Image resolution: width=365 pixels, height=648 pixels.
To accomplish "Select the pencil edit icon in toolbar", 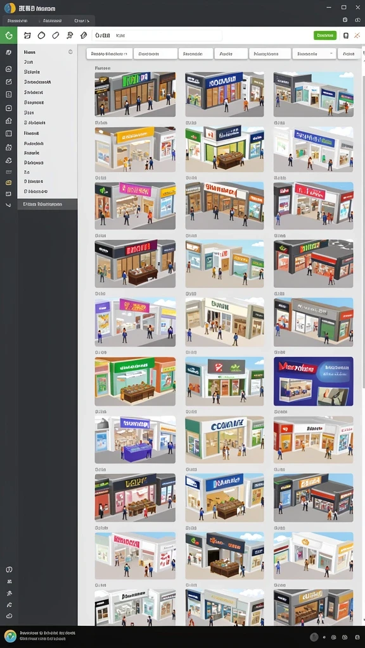I will point(84,35).
